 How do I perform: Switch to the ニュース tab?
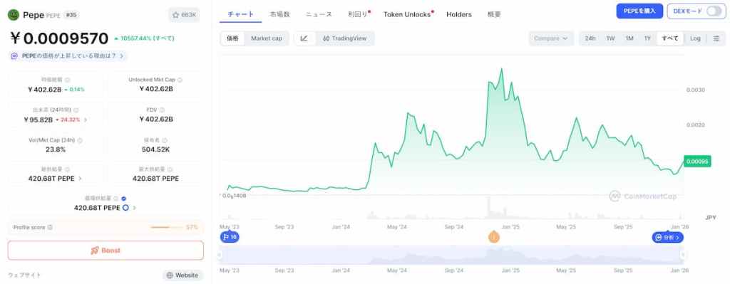pyautogui.click(x=319, y=14)
